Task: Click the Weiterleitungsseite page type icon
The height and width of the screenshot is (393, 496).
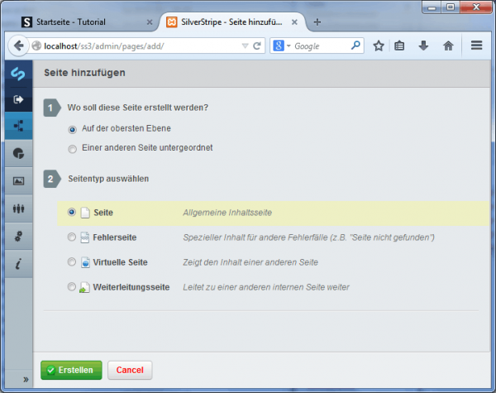Action: point(84,287)
